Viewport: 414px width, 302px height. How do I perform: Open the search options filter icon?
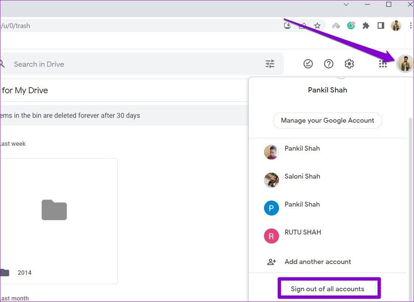(270, 64)
